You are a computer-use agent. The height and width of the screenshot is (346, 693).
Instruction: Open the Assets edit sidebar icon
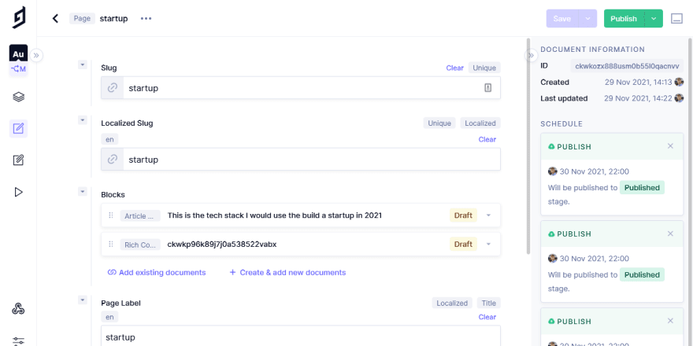point(18,160)
